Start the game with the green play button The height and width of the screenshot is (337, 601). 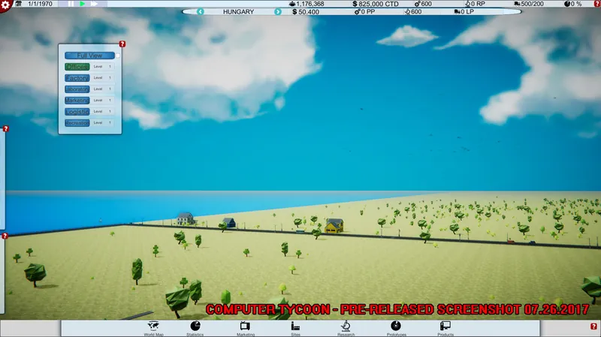click(x=82, y=4)
